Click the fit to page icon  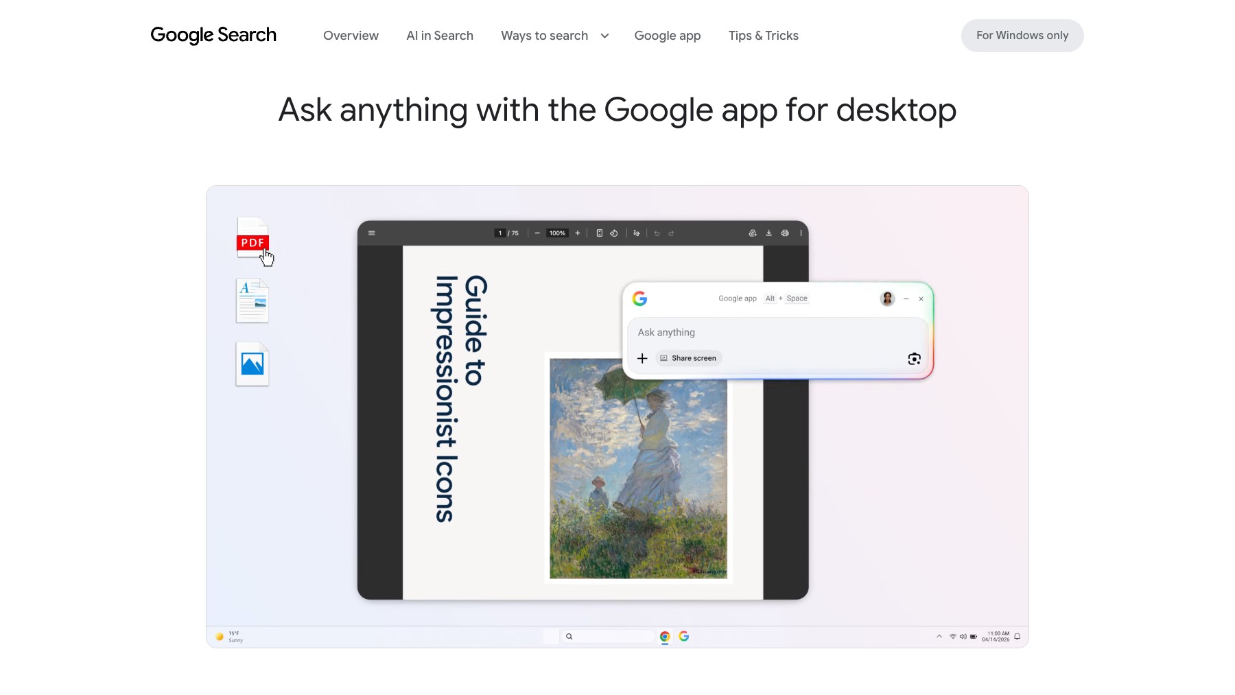click(x=600, y=233)
